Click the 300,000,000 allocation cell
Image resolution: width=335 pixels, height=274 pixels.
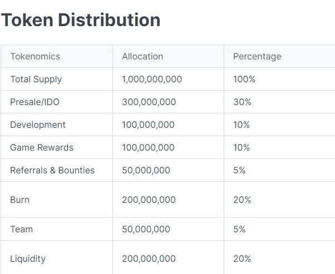149,102
